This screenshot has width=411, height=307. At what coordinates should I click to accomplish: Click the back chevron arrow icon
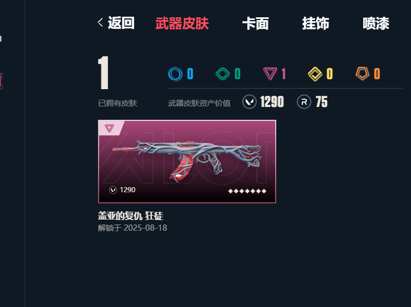pyautogui.click(x=100, y=22)
